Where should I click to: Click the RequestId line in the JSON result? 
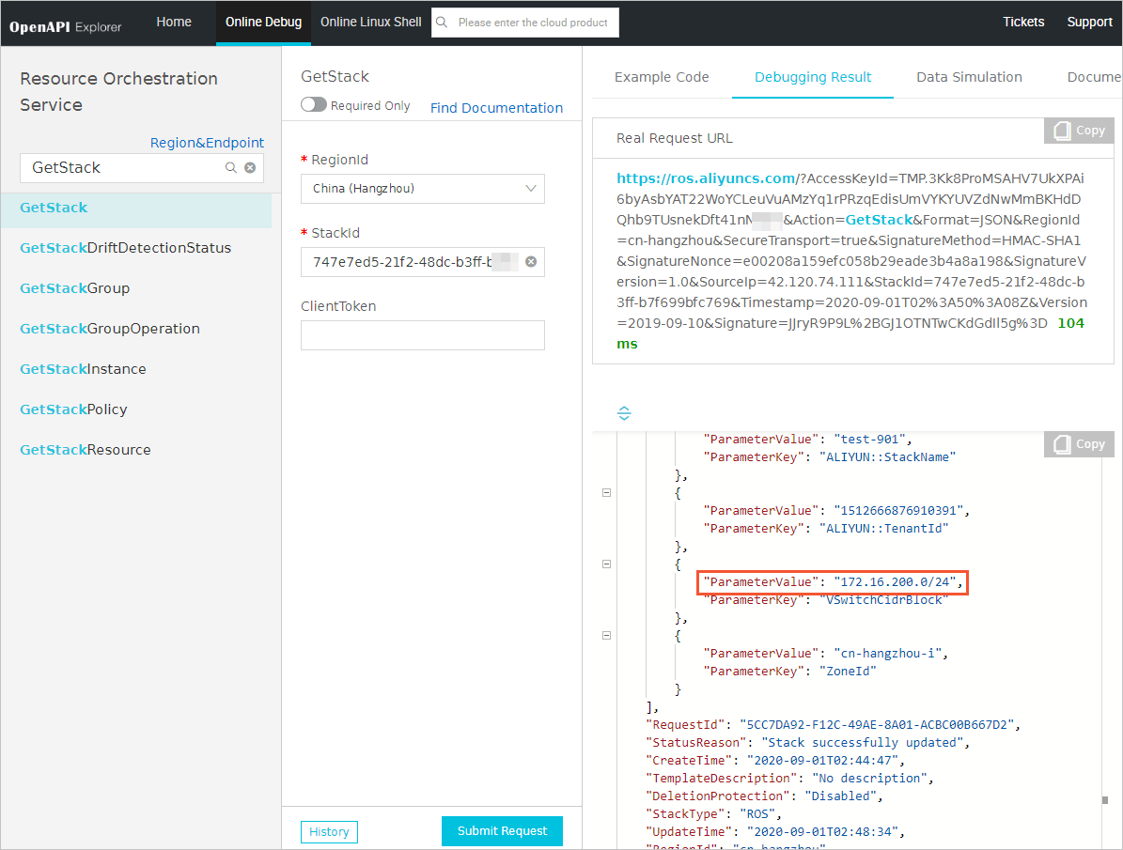[833, 725]
